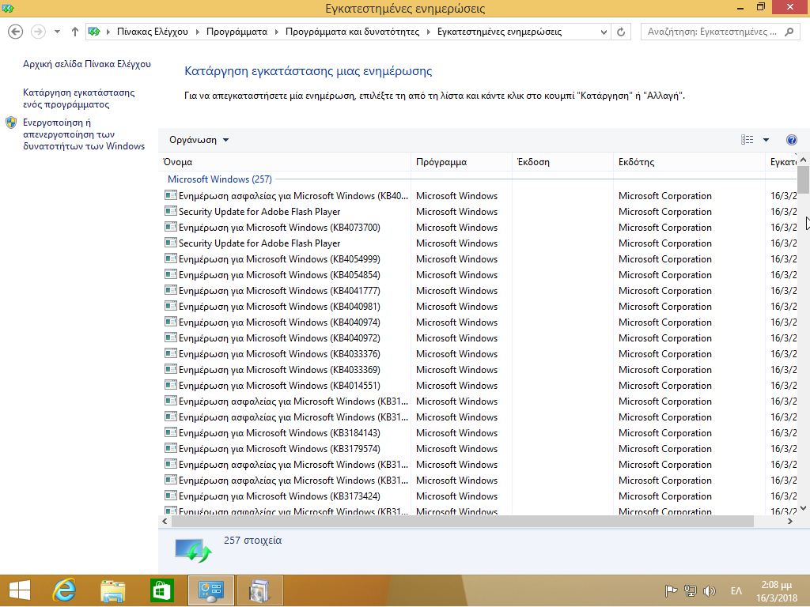Select Ενημέρωση για Microsoft Windows (KB4040981)
810x607 pixels.
pyautogui.click(x=279, y=307)
